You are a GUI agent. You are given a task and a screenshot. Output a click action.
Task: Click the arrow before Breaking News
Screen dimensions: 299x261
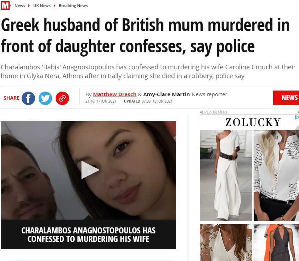pyautogui.click(x=55, y=6)
